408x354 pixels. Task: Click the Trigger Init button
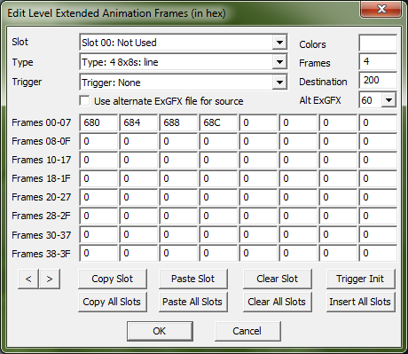tap(360, 279)
